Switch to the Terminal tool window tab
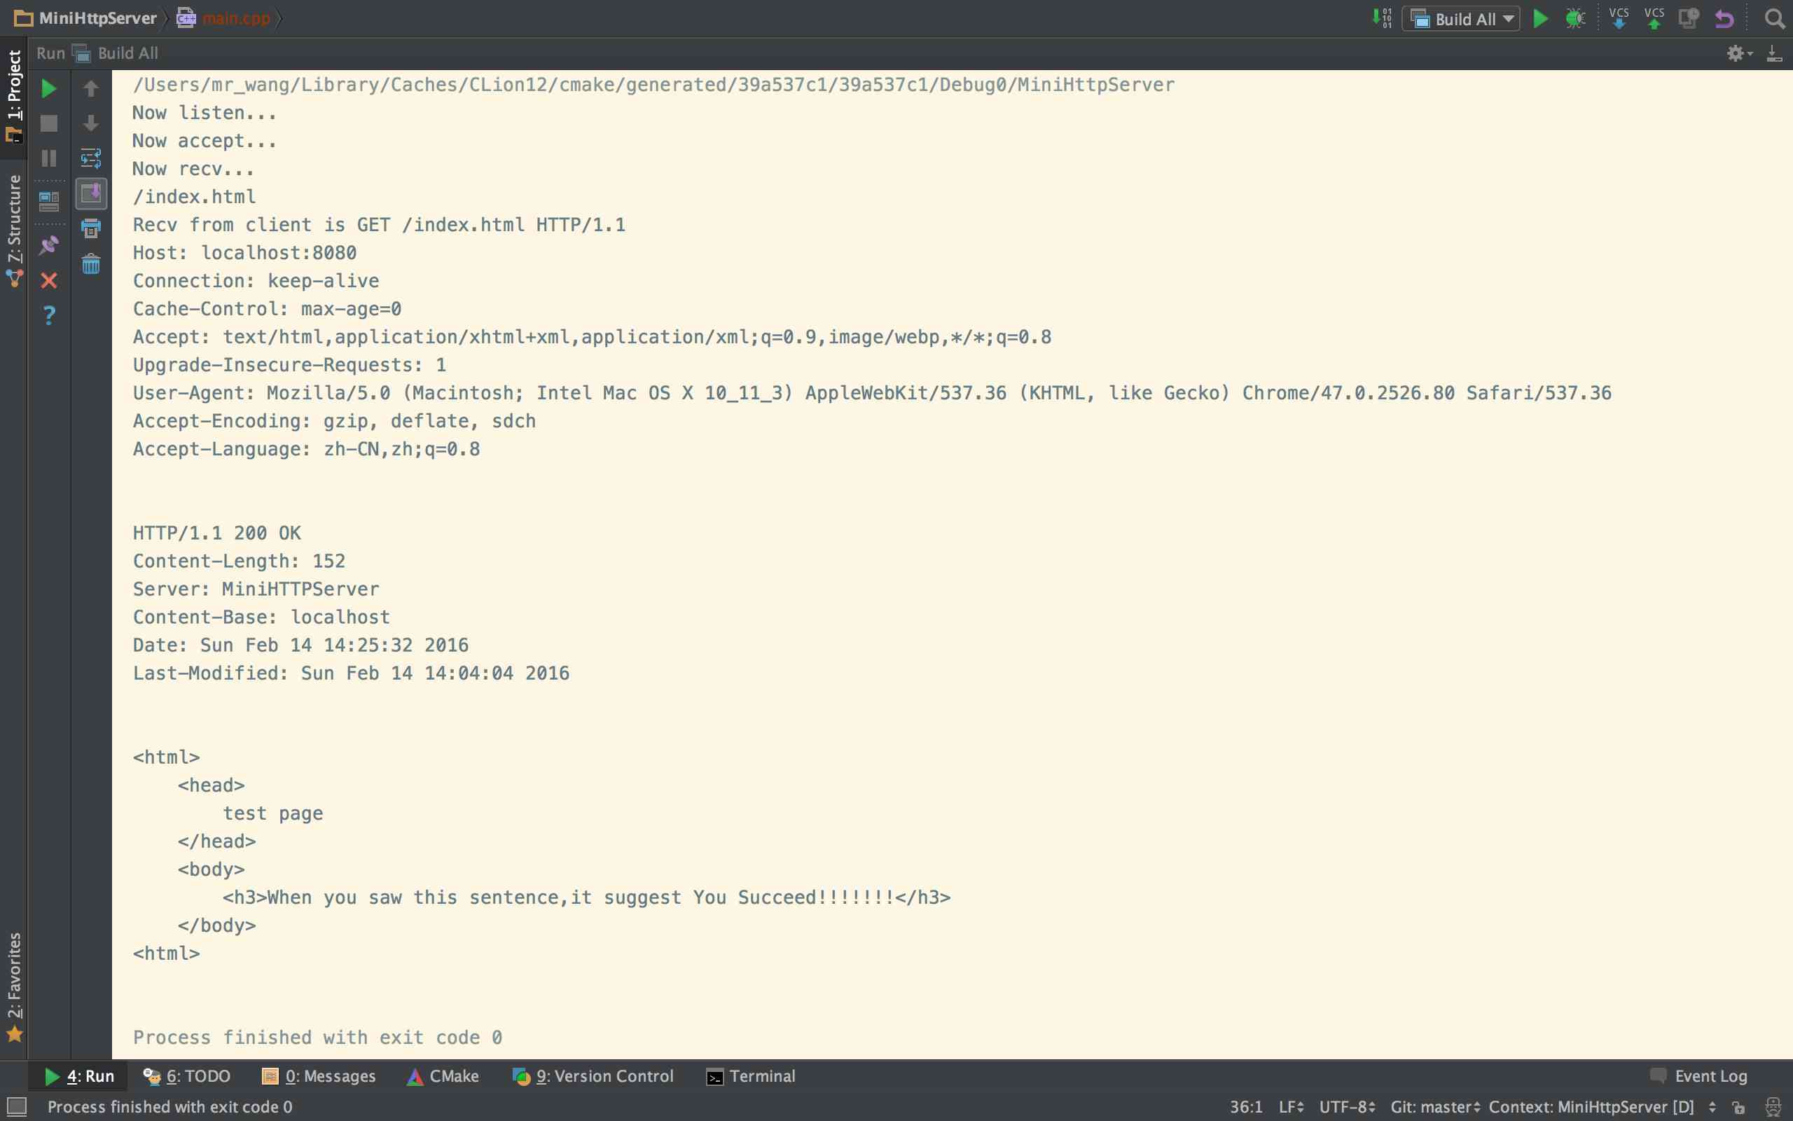 pos(751,1075)
